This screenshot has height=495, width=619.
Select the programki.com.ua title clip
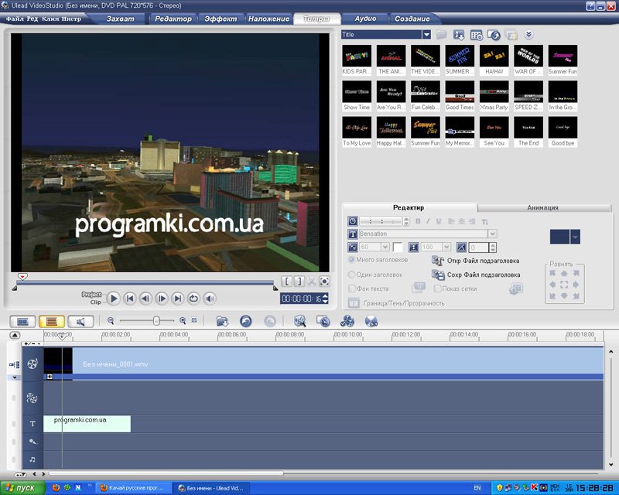click(87, 424)
